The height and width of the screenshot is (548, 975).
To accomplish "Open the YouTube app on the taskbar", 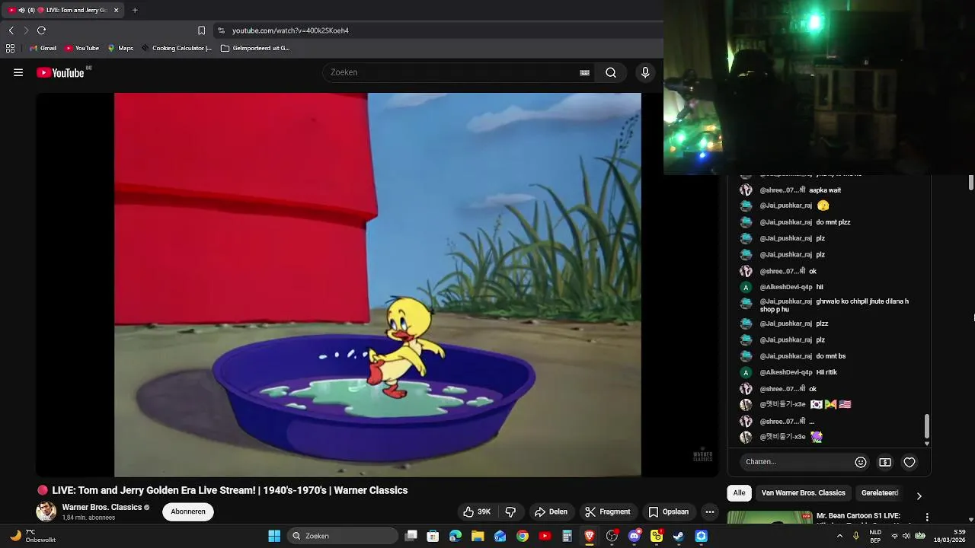I will point(545,536).
